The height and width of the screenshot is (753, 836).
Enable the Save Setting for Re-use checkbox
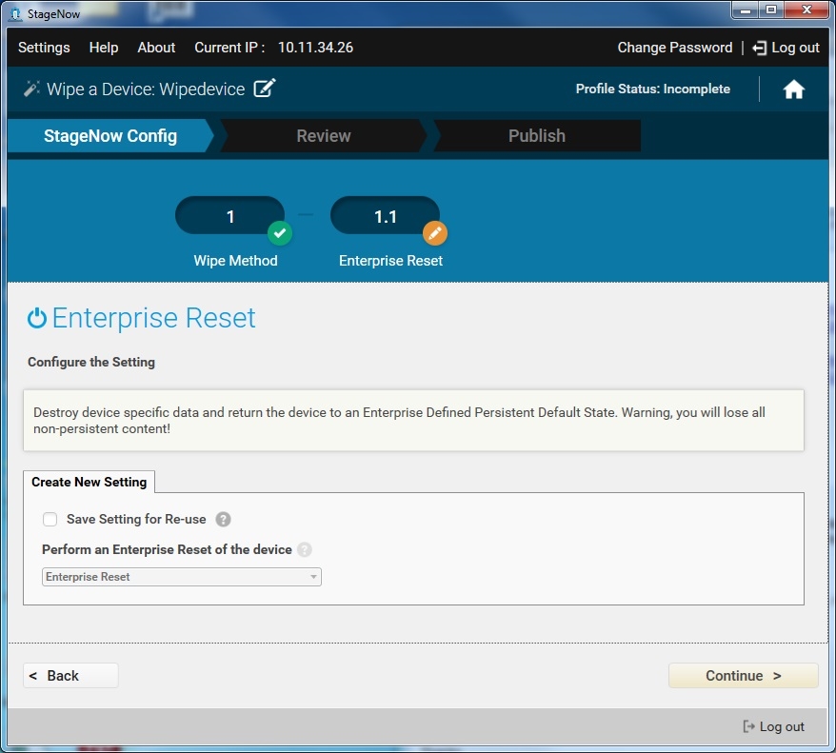(50, 520)
